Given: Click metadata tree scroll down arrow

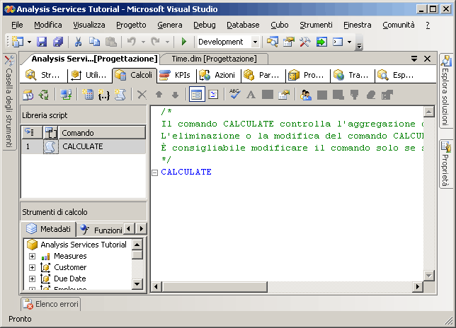Looking at the screenshot, I should click(137, 283).
